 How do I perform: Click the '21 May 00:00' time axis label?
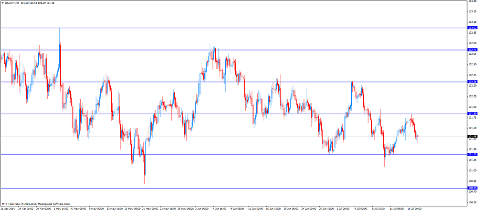149,209
